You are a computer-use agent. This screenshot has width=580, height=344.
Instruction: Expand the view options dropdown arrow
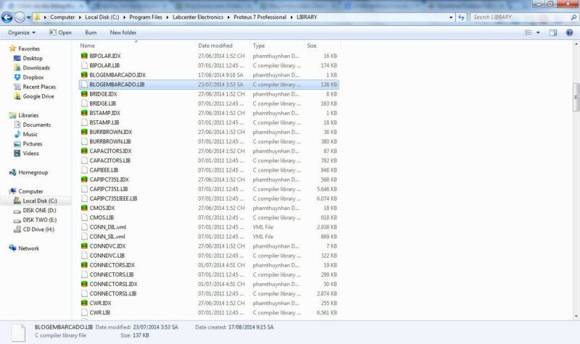(538, 33)
